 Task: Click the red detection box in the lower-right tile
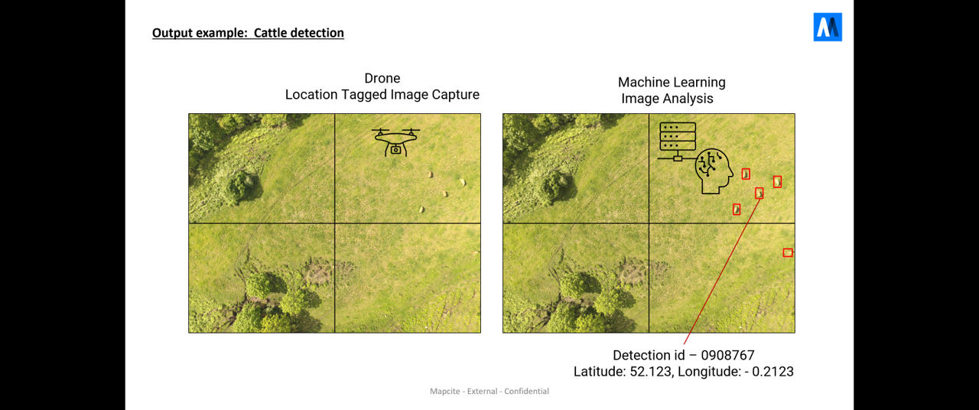point(788,252)
